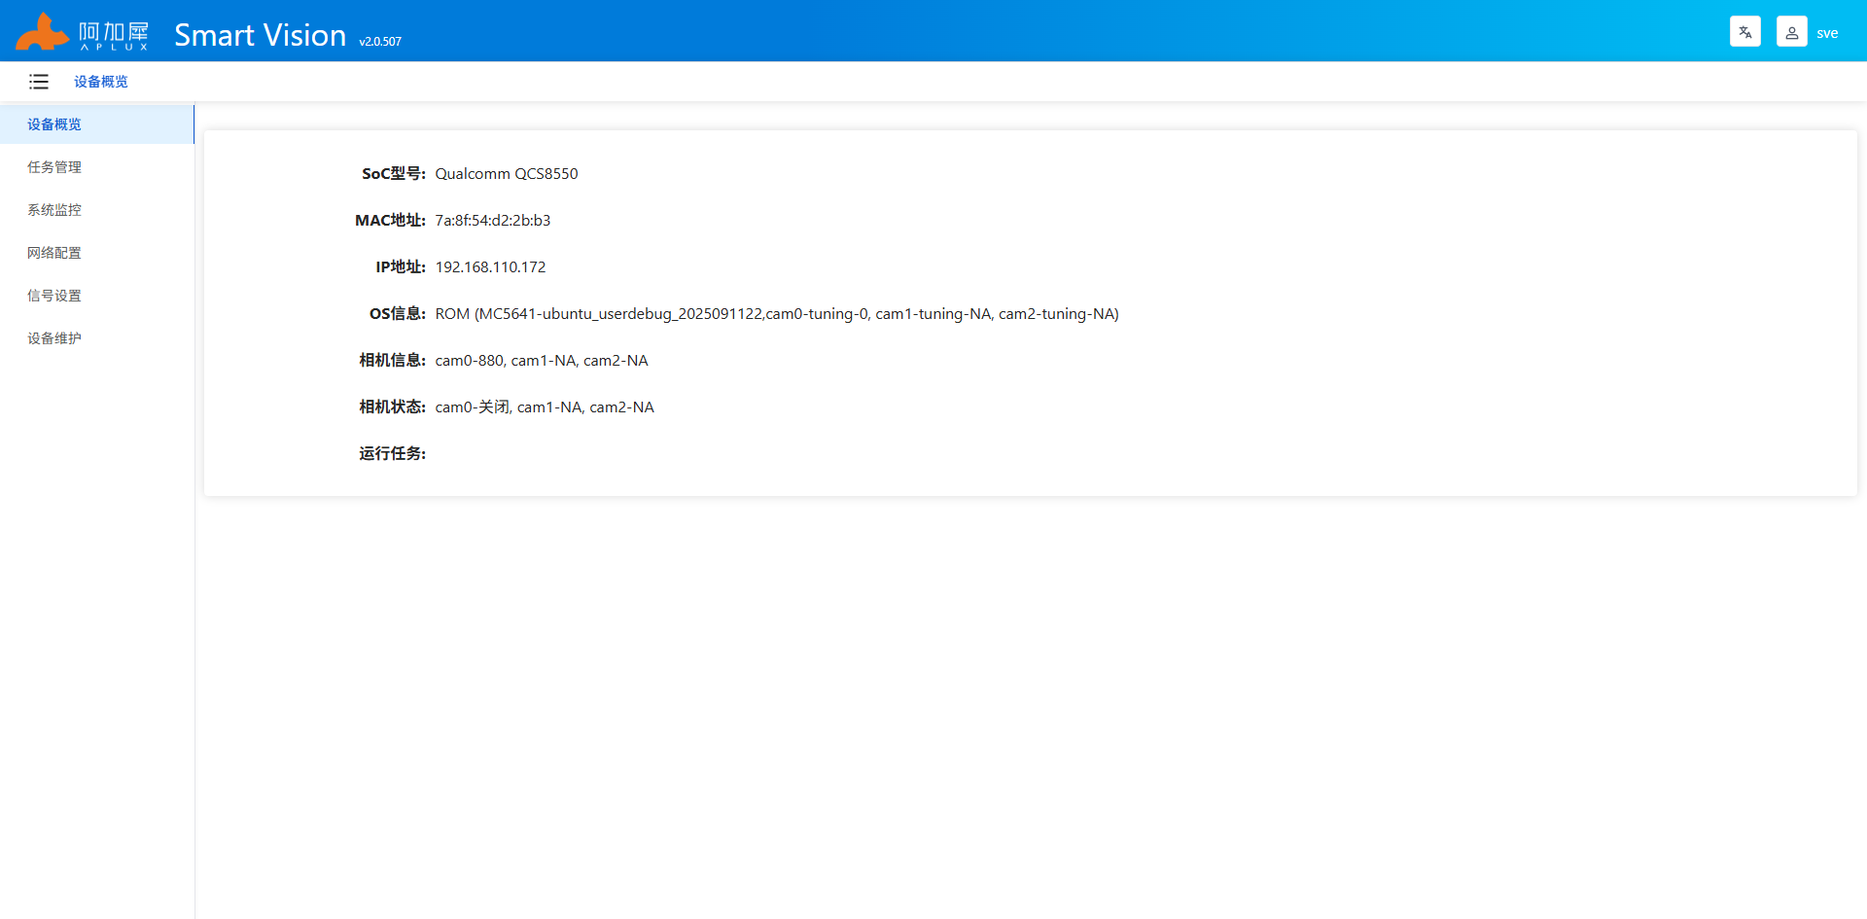1867x919 pixels.
Task: Click the user profile avatar icon
Action: point(1792,32)
